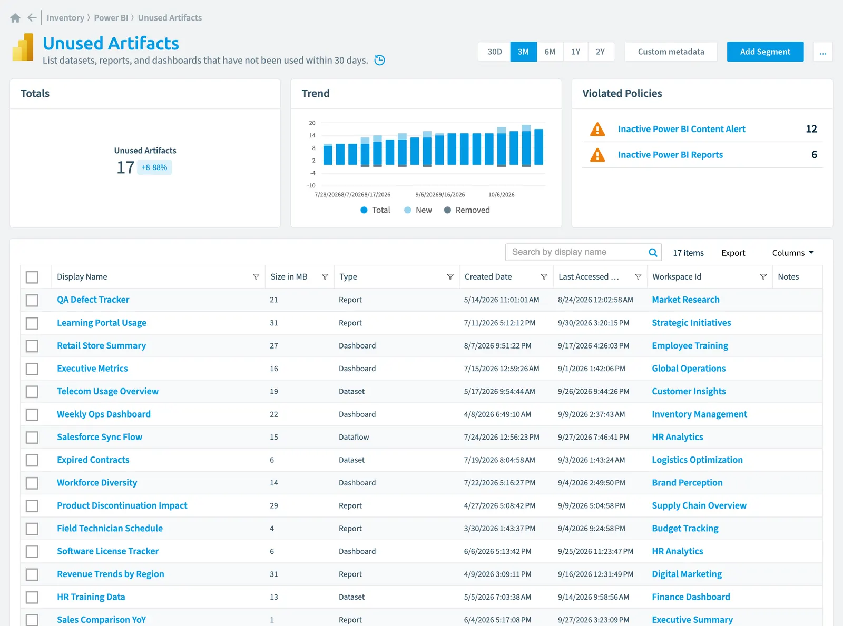Open the Inactive Power BI Reports policy
This screenshot has width=843, height=626.
(670, 155)
